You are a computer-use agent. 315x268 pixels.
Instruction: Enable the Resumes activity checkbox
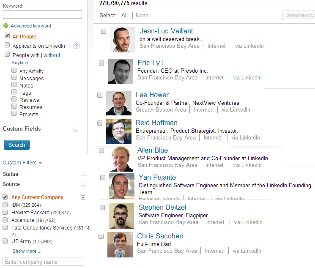pyautogui.click(x=14, y=107)
